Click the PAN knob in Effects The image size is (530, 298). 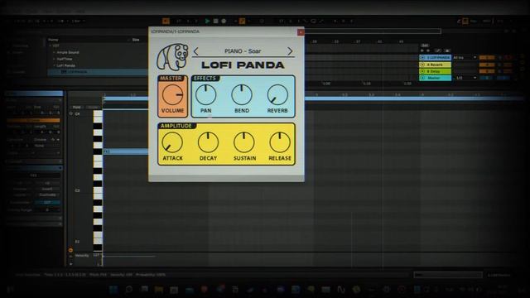205,95
